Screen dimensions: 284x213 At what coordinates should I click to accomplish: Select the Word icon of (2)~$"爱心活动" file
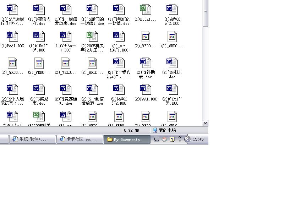coord(119,63)
